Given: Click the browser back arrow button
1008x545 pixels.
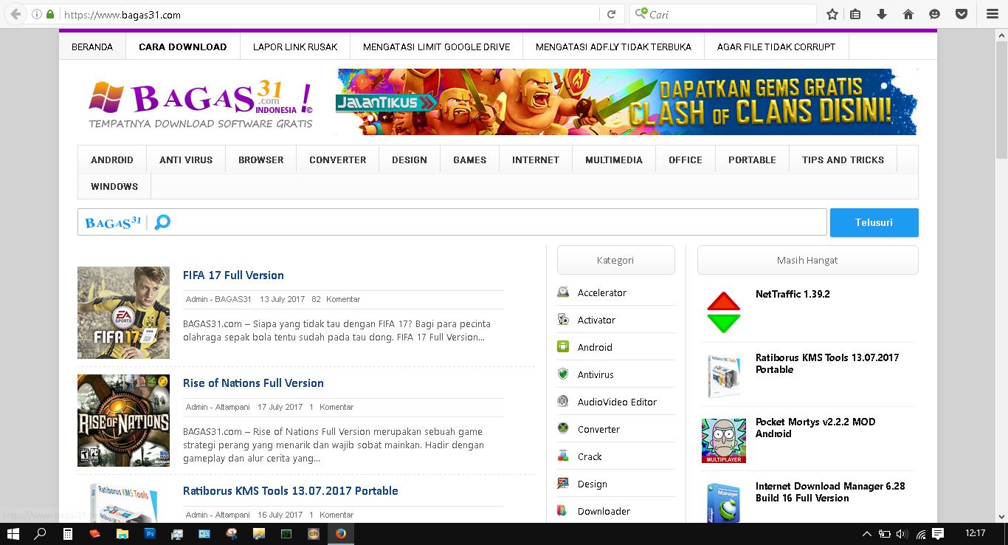Looking at the screenshot, I should pyautogui.click(x=15, y=14).
